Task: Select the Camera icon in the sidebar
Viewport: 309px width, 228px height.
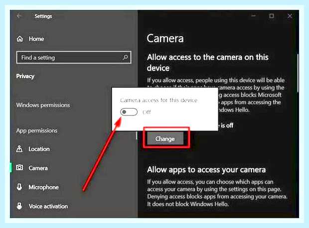Action: click(x=19, y=168)
